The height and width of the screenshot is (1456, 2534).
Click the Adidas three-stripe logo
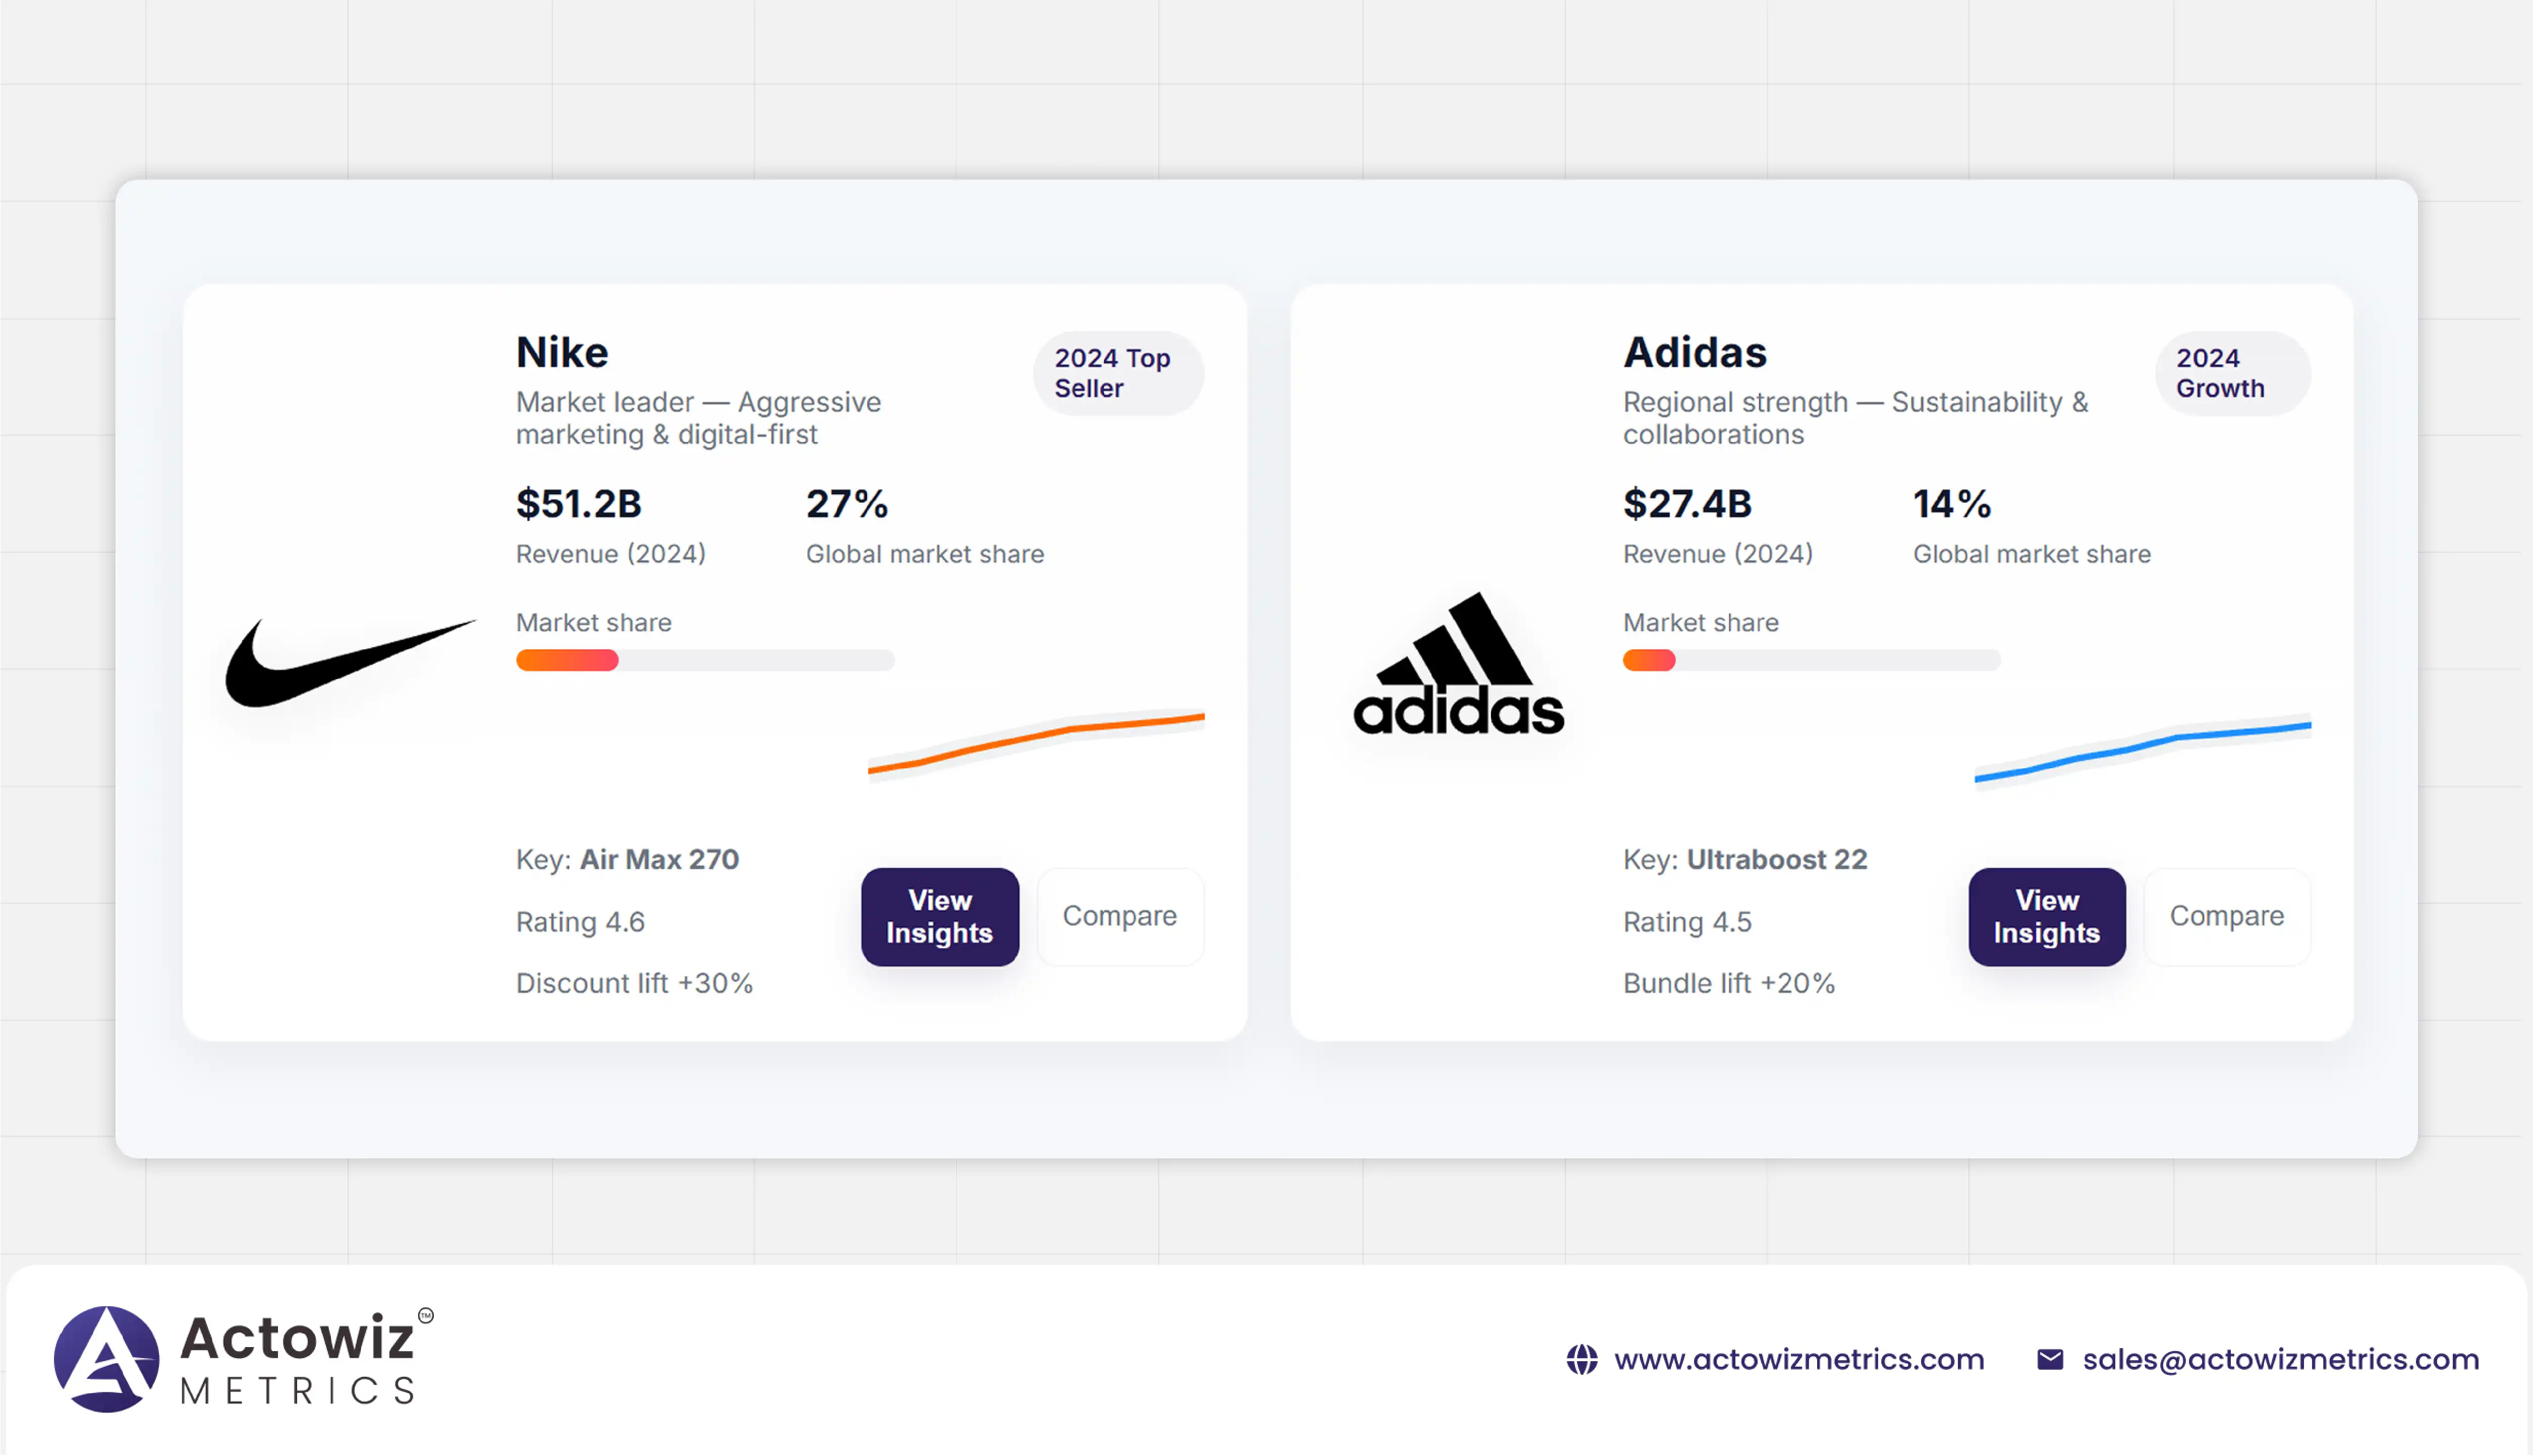[x=1458, y=665]
